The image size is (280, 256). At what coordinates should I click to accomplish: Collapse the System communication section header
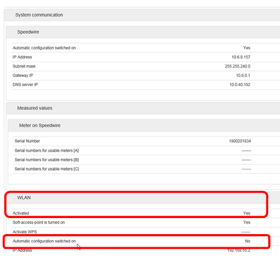(x=142, y=15)
